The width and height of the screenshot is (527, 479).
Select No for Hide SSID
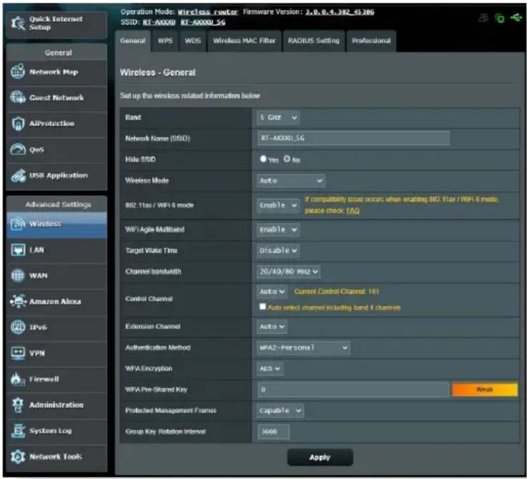(286, 159)
